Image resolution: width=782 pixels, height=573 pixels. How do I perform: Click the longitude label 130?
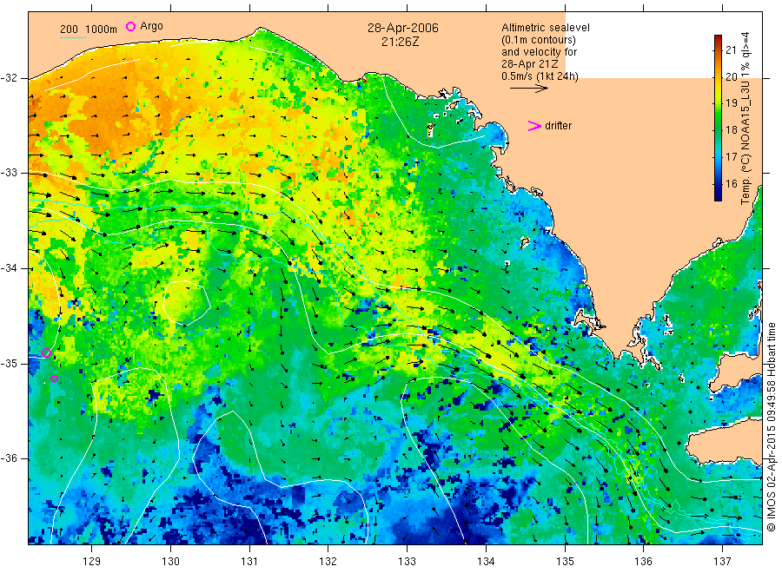170,562
